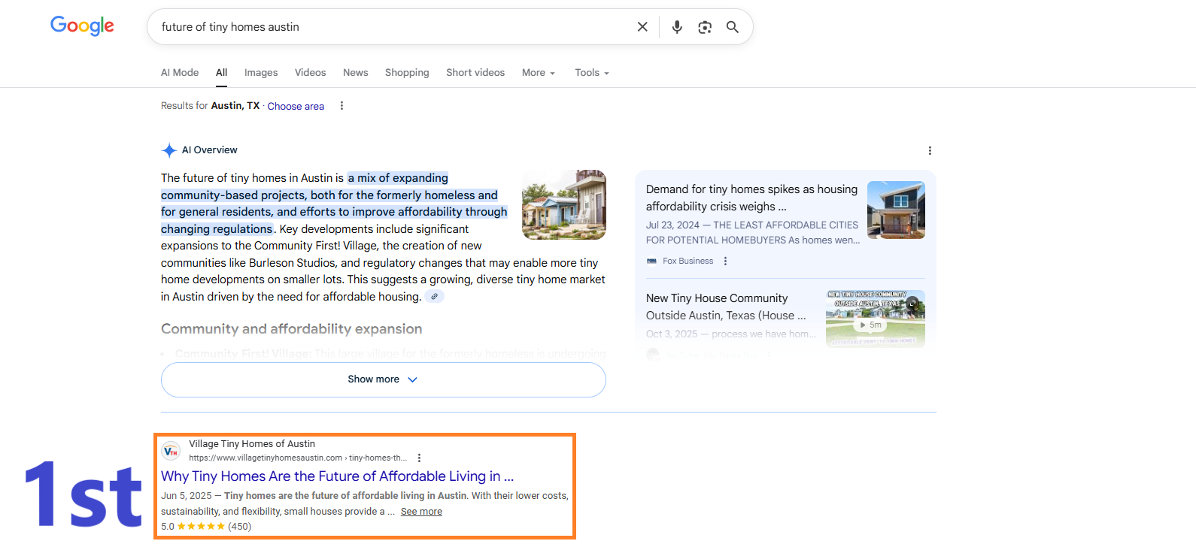Expand the More search filters dropdown

point(539,73)
